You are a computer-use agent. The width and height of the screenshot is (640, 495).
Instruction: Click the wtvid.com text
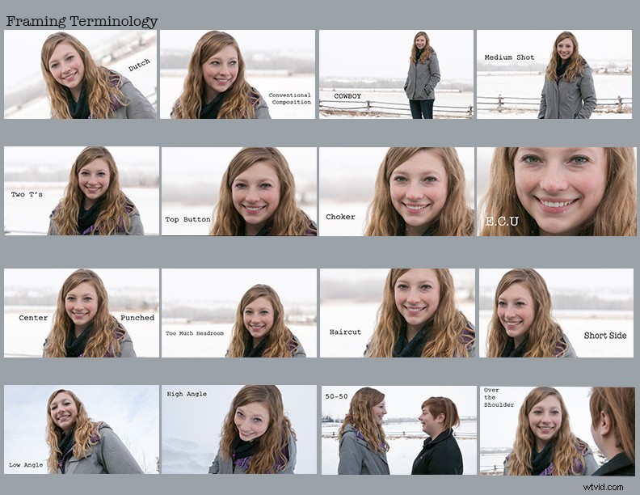point(603,487)
